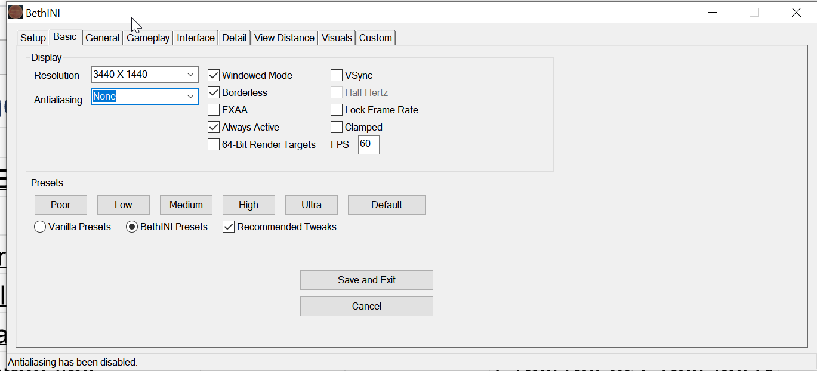The image size is (817, 371).
Task: Select Vanilla Presets radio button
Action: (40, 227)
